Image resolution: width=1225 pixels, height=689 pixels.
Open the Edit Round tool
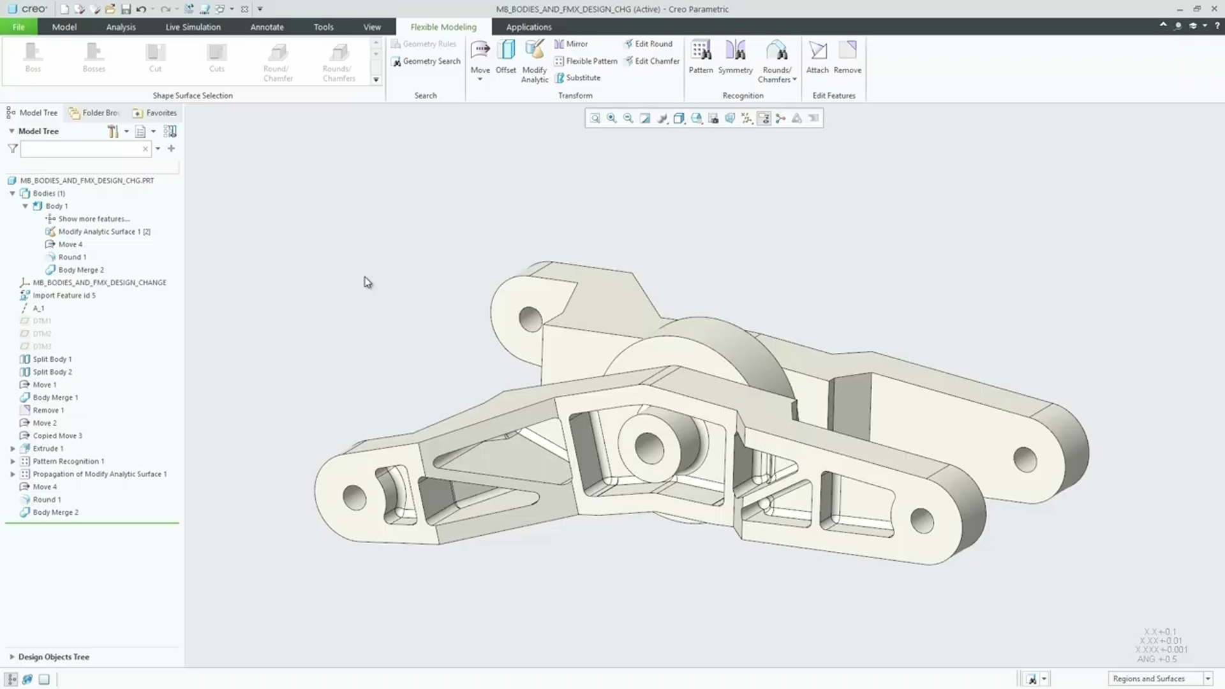coord(648,44)
